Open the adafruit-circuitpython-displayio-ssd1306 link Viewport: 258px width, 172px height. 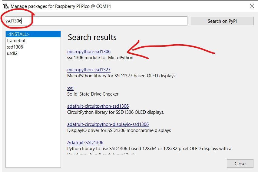[x=108, y=124]
